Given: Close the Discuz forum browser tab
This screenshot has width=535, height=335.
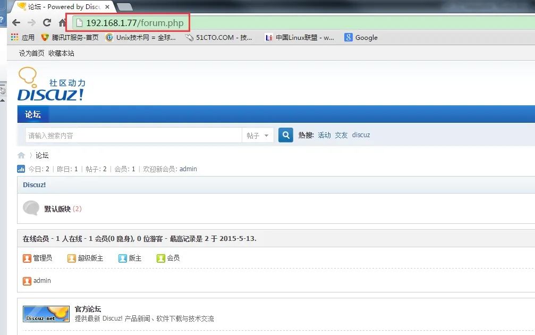Looking at the screenshot, I should coord(107,7).
